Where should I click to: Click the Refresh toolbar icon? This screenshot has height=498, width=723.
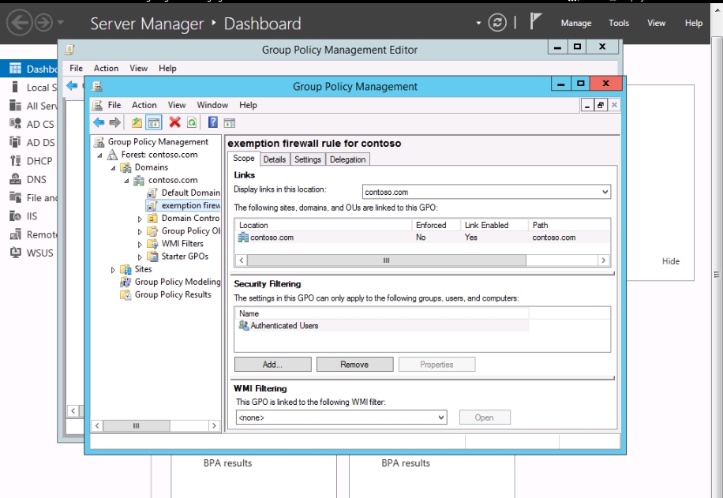click(x=192, y=122)
